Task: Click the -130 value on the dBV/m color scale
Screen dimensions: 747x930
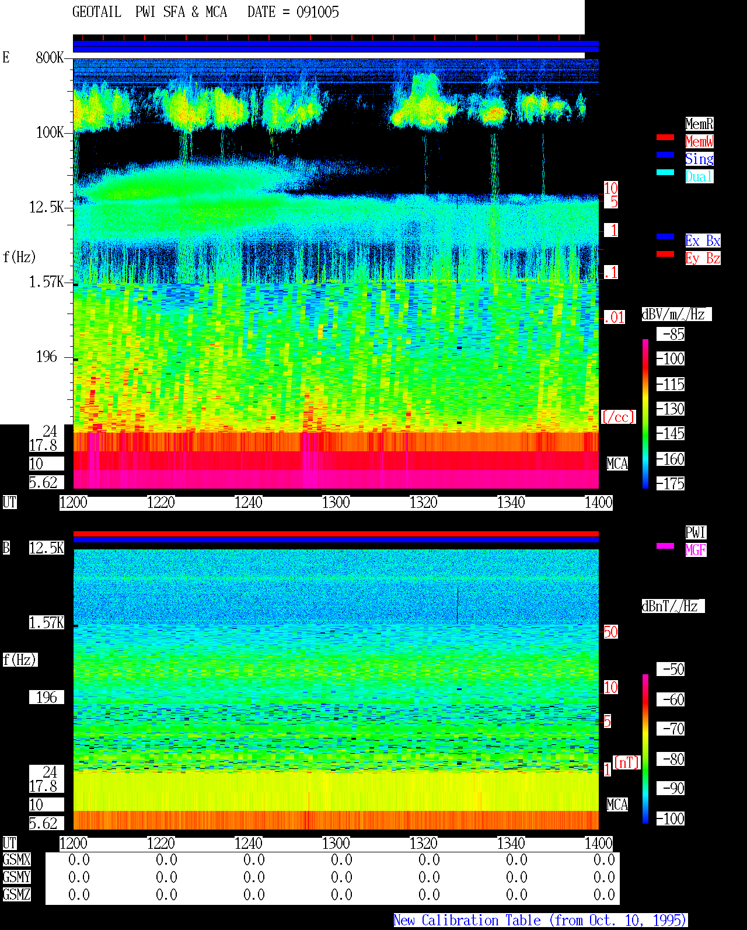Action: click(671, 409)
